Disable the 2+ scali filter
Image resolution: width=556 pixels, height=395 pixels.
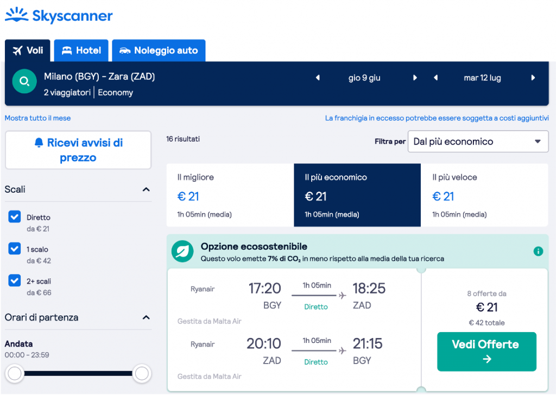point(15,281)
